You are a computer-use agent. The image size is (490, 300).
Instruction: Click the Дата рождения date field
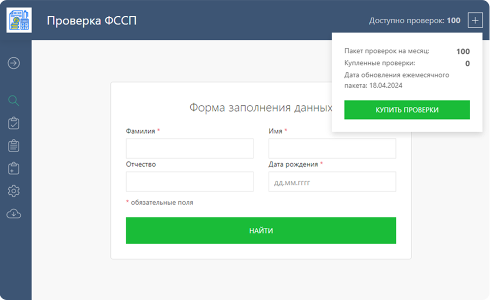(x=332, y=182)
